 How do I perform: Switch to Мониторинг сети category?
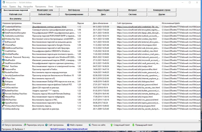[45, 10]
